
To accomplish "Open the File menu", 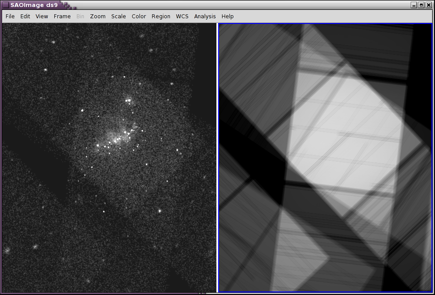I will point(10,16).
